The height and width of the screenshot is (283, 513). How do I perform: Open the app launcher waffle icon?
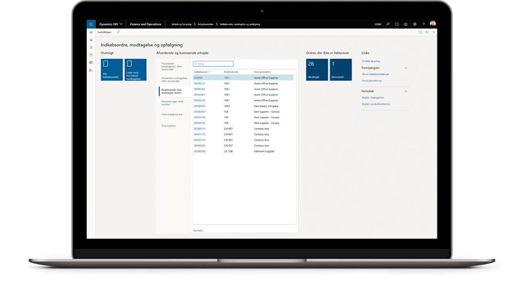pyautogui.click(x=91, y=24)
